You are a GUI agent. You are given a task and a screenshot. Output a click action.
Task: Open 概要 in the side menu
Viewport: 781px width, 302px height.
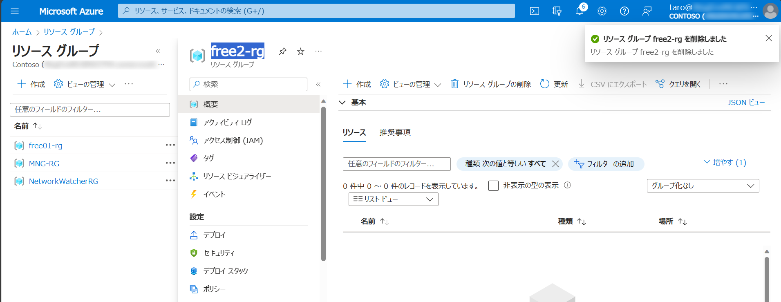249,104
